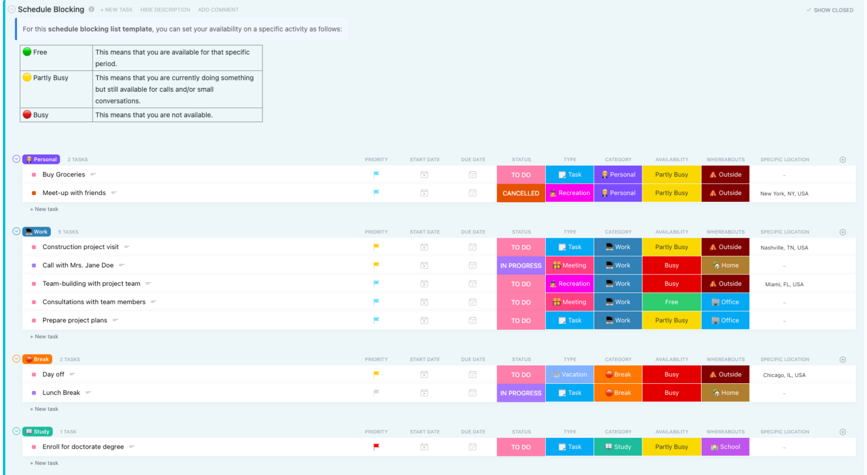Click + NEW TASK in the top bar
The height and width of the screenshot is (475, 867).
pyautogui.click(x=116, y=10)
